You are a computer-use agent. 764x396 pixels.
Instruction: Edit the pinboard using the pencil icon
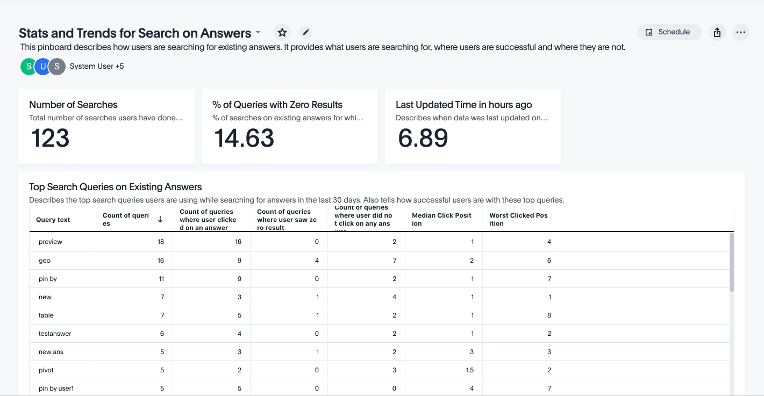[305, 32]
